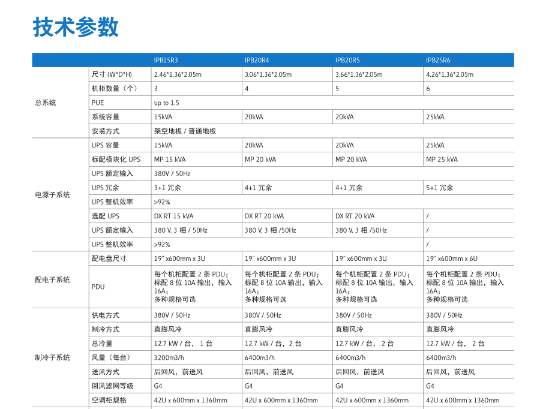
Task: Click the 电源子系统 section label
Action: 52,194
